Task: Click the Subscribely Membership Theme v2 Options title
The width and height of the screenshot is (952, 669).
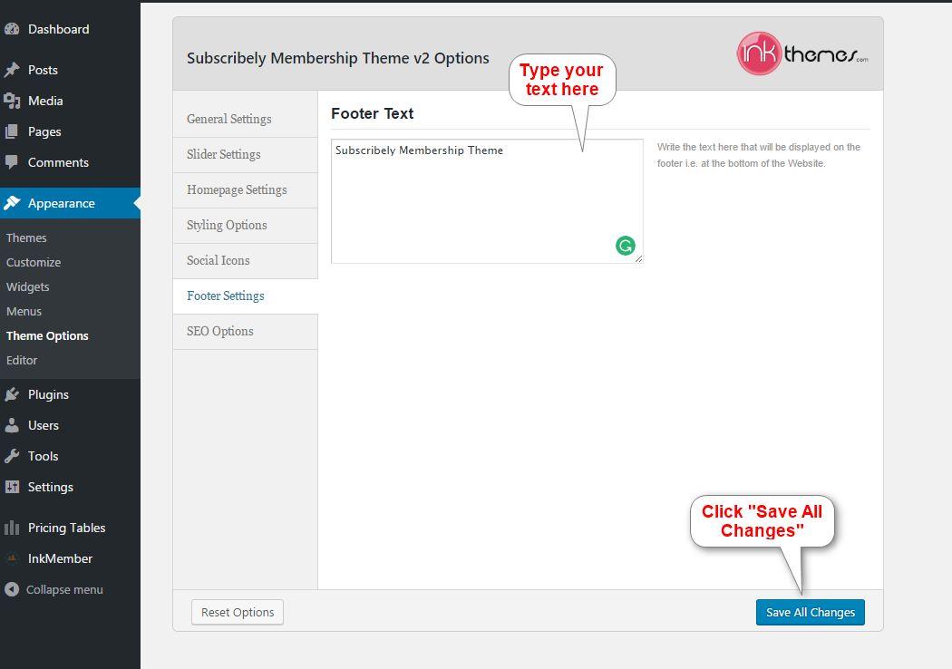Action: click(x=338, y=58)
